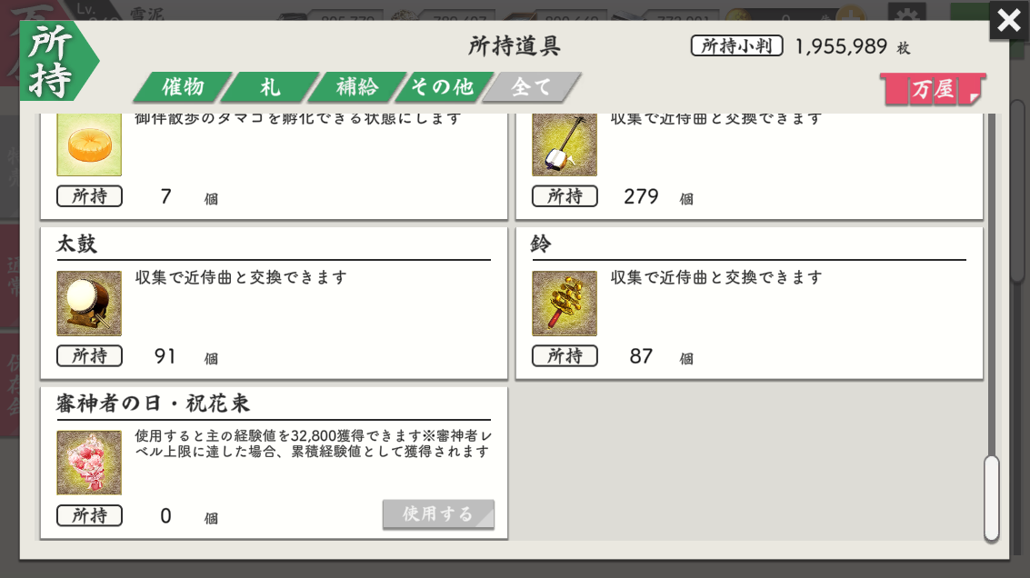Close the 所持道具 inventory window
Screen dimensions: 1030x578
point(1009,20)
